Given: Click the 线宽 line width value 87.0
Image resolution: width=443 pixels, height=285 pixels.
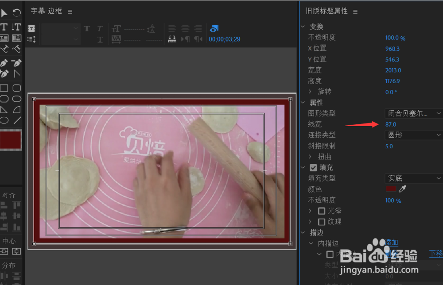Looking at the screenshot, I should [391, 124].
